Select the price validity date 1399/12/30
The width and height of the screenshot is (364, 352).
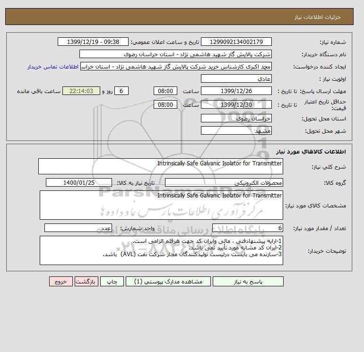[x=236, y=104]
